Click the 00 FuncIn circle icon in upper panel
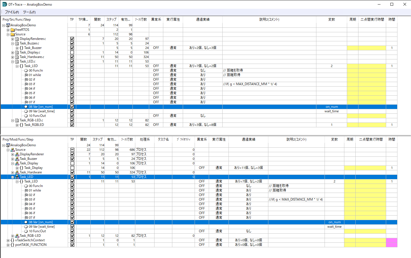Viewport: 411px width, 258px height. 26,70
